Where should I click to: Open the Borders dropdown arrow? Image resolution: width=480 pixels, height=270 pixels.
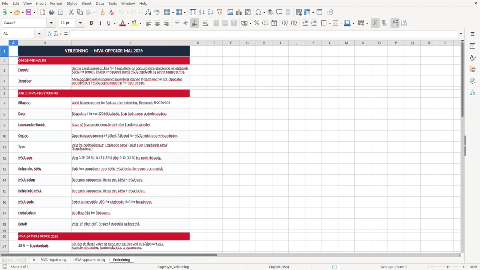pos(330,23)
